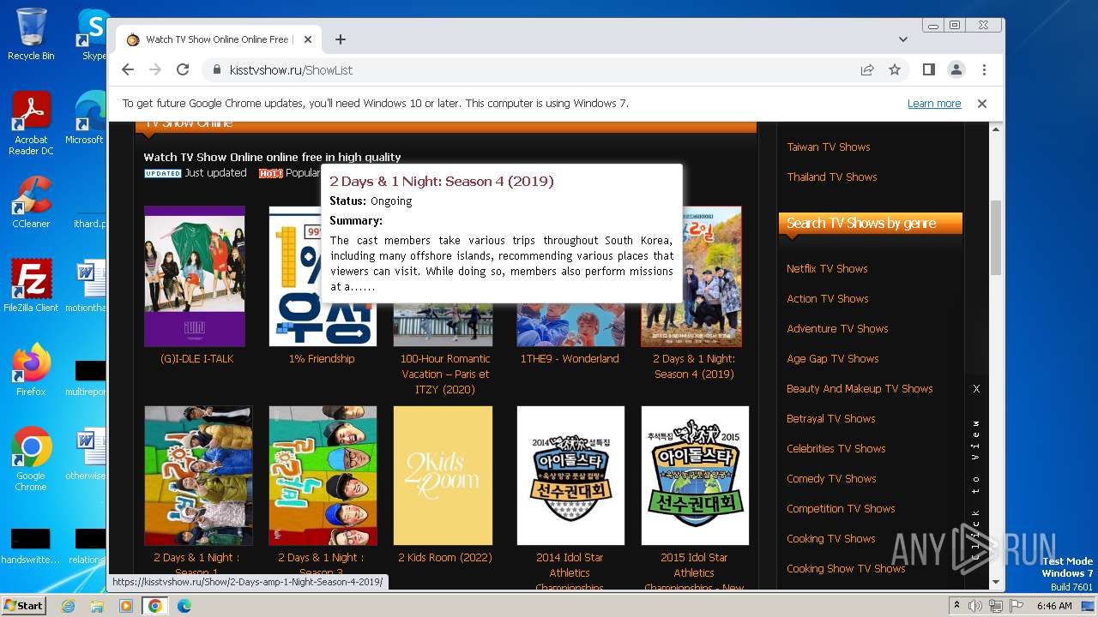This screenshot has height=617, width=1098.
Task: Open Windows Explorer folder in taskbar
Action: pos(97,606)
